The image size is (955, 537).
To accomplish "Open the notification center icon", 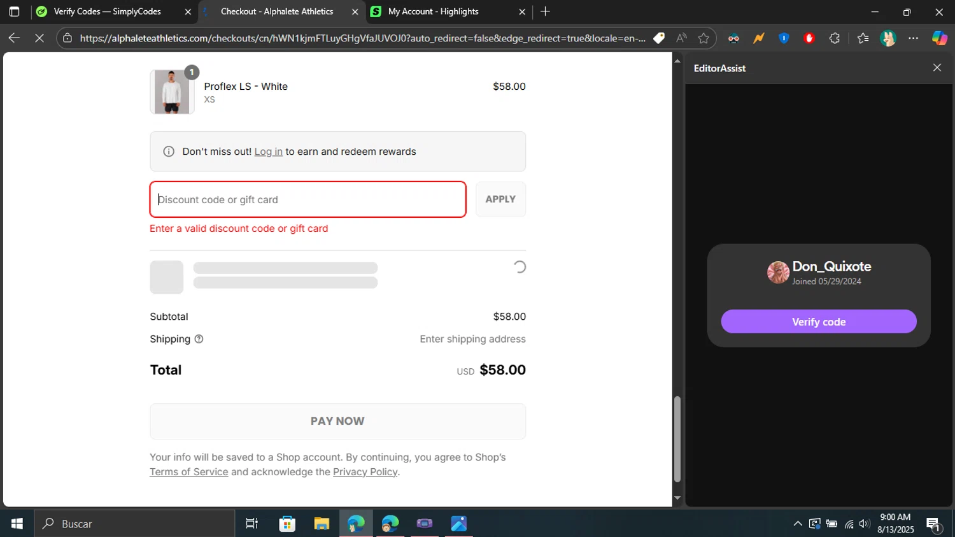I will (x=934, y=524).
